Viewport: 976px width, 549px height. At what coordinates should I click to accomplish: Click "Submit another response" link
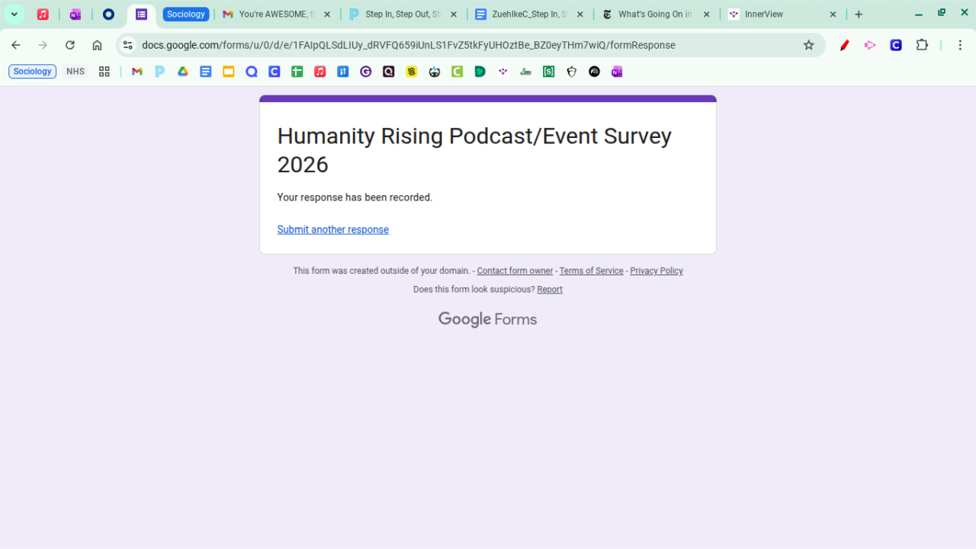coord(333,230)
